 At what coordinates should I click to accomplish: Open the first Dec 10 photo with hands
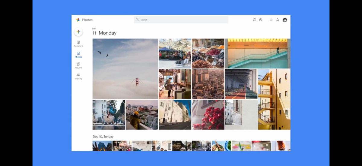click(102, 146)
